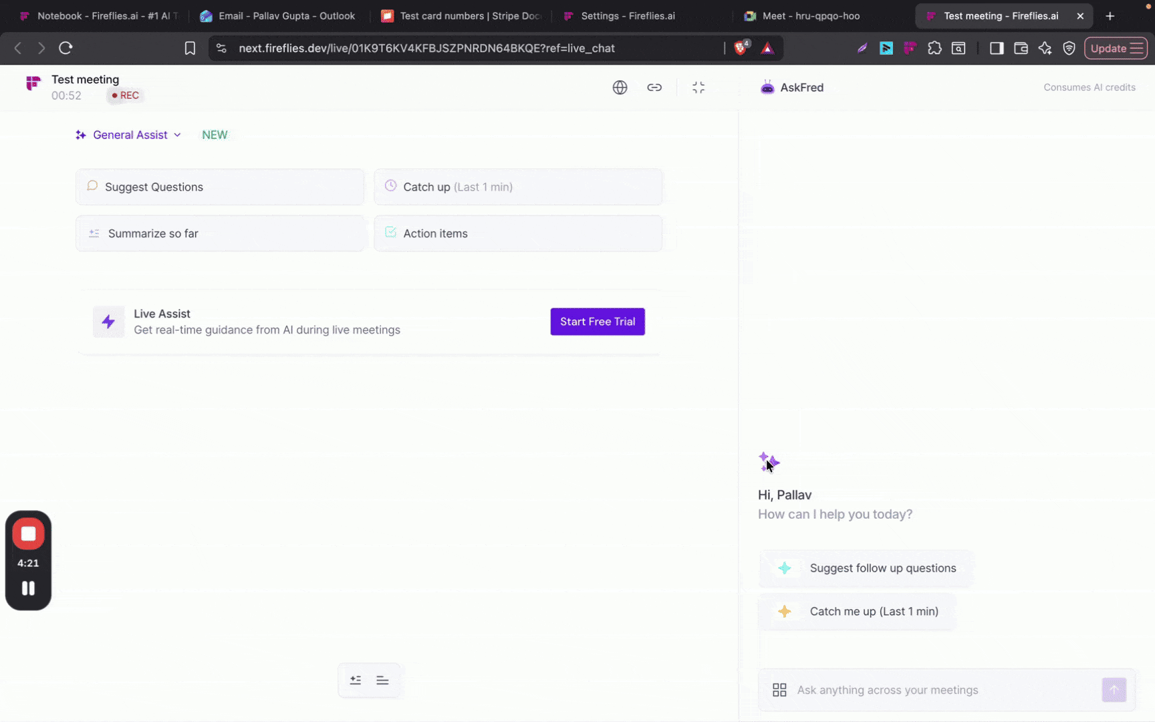Click the Summarize so far card
This screenshot has width=1155, height=722.
point(220,233)
